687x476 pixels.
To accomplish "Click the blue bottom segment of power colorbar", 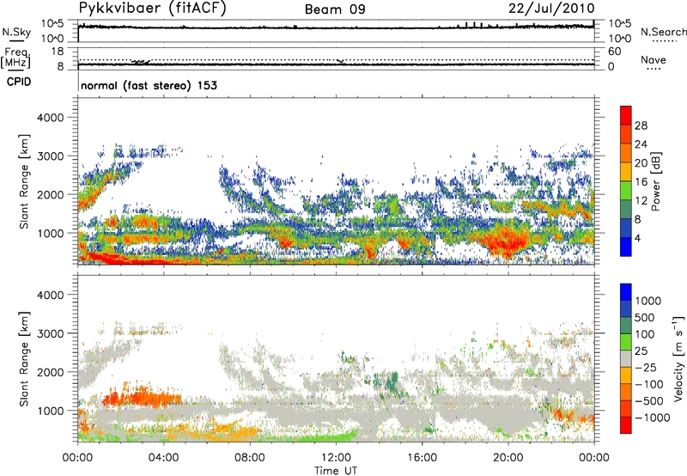I will (x=626, y=247).
